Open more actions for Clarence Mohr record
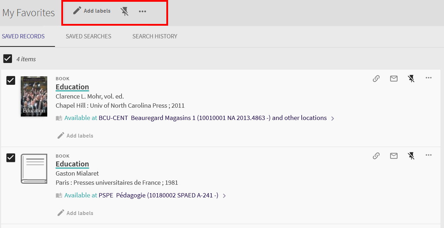Image resolution: width=444 pixels, height=228 pixels. click(x=428, y=78)
